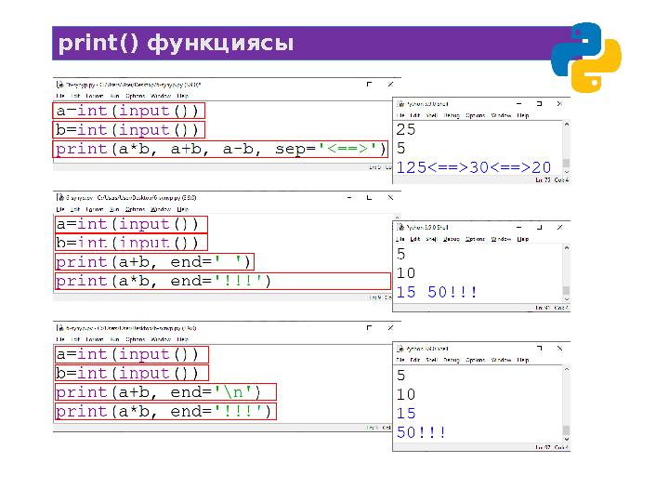Click IDLE icon in title bar of end='\n' editor
The width and height of the screenshot is (669, 502).
pyautogui.click(x=60, y=328)
